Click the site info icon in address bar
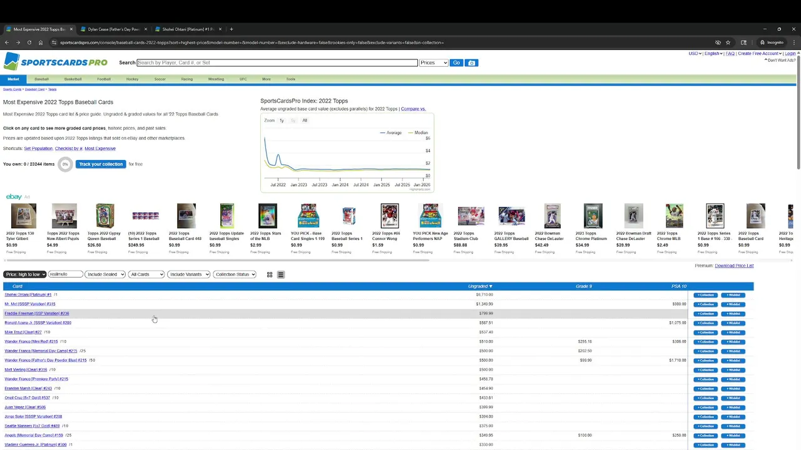The width and height of the screenshot is (801, 450). (54, 42)
